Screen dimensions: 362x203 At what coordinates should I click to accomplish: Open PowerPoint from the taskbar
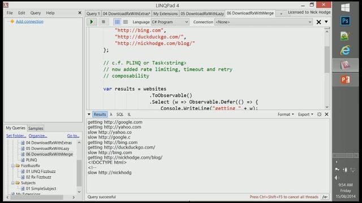click(346, 80)
